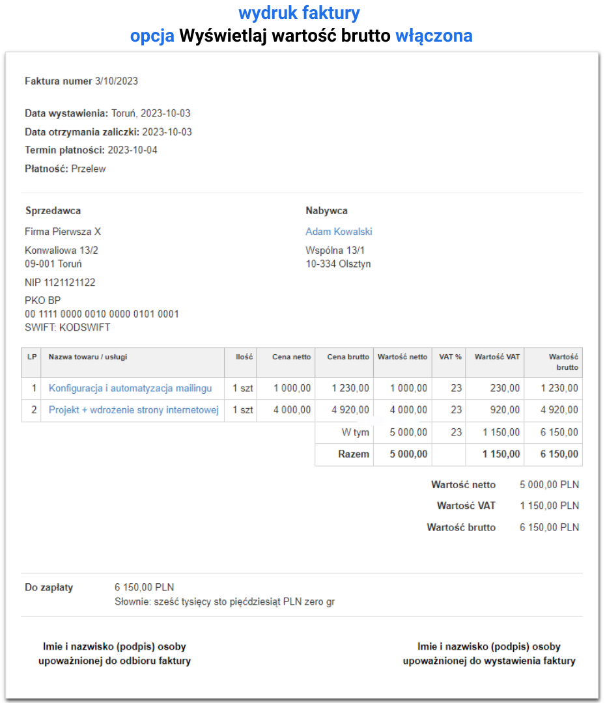This screenshot has width=605, height=703.
Task: Select the Faktura numer 3/10/2023 heading
Action: coord(81,81)
